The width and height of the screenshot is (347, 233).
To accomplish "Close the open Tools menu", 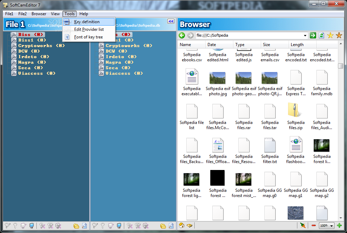I will click(x=69, y=14).
